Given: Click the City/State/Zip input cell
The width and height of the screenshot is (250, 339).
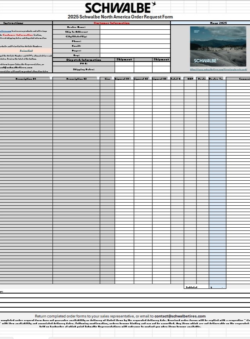Looking at the screenshot, I should pyautogui.click(x=135, y=37).
